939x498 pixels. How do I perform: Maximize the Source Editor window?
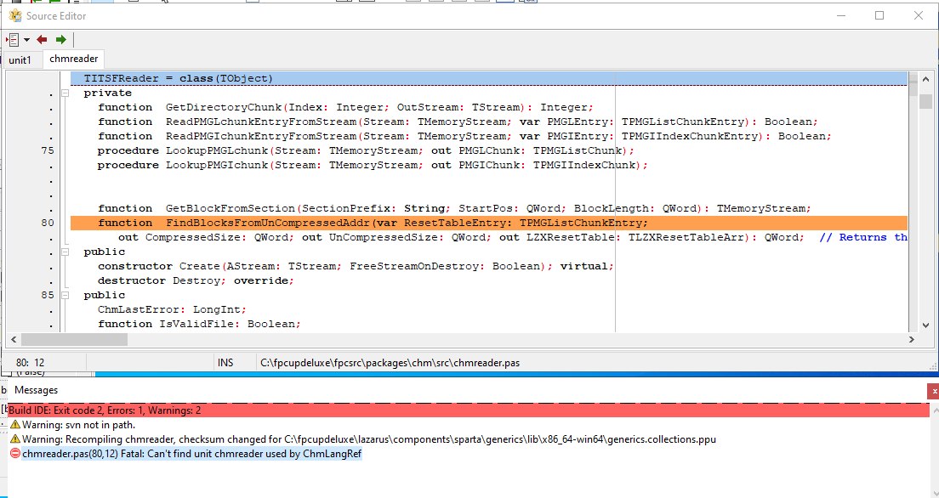879,15
